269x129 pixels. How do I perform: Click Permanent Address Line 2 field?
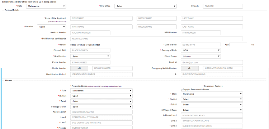(x=212, y=121)
